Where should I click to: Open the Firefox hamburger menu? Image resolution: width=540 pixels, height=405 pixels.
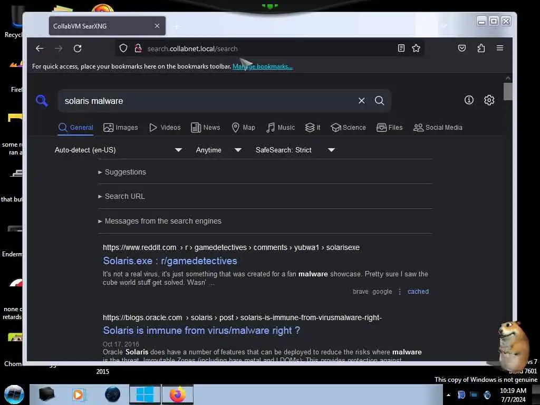500,48
